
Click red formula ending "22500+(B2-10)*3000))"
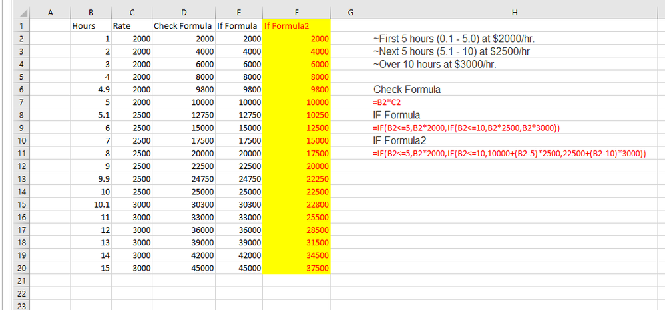(x=510, y=154)
